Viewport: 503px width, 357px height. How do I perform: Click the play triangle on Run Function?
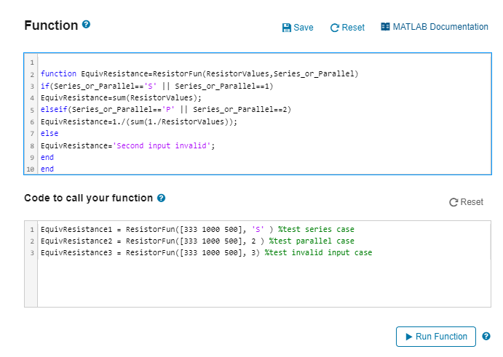tap(408, 337)
